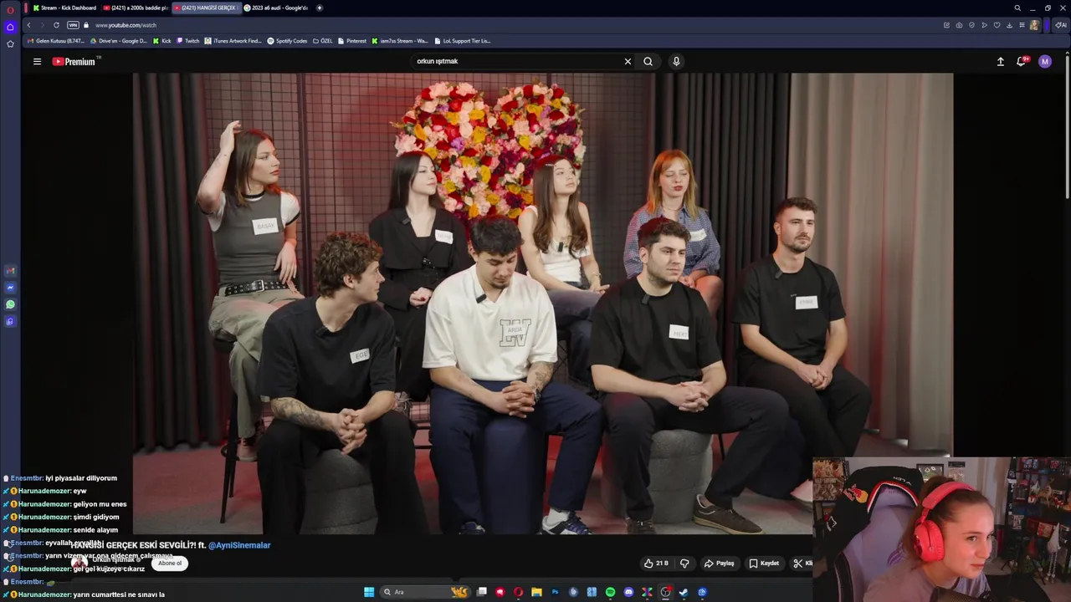
Task: Open Photoshop from the taskbar
Action: pos(555,592)
